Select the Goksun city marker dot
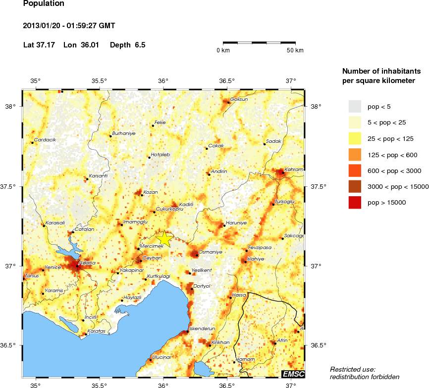 228,102
